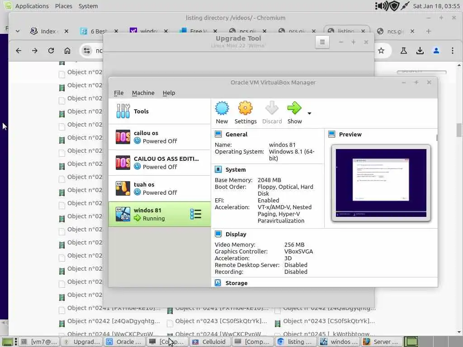
Task: Expand the dropdown arrow beside Show
Action: click(309, 113)
